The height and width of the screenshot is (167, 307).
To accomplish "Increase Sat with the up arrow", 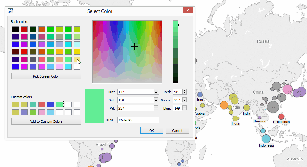I will (x=156, y=99).
